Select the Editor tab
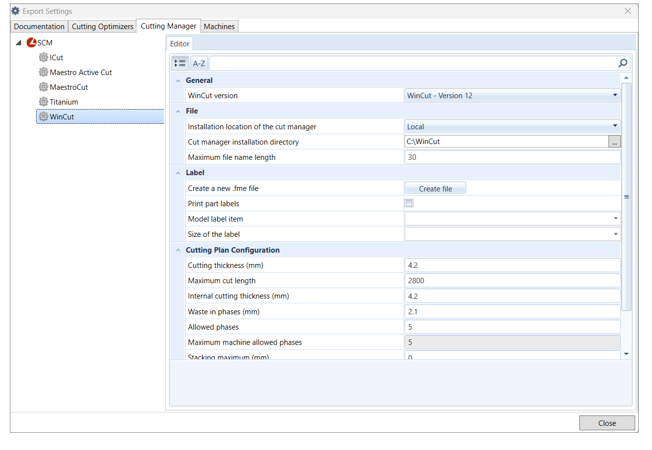Screen dimensions: 652x450 point(180,43)
